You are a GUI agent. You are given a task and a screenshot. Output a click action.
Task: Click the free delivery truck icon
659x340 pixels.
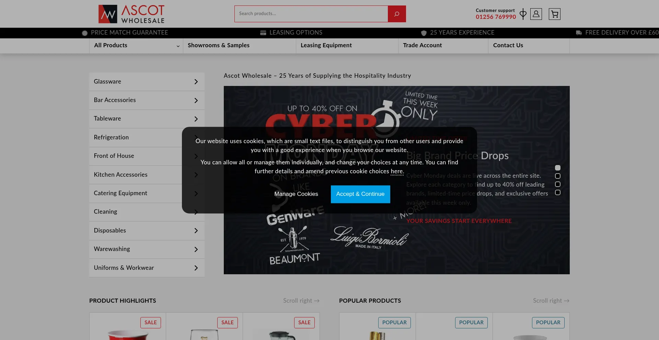click(579, 33)
